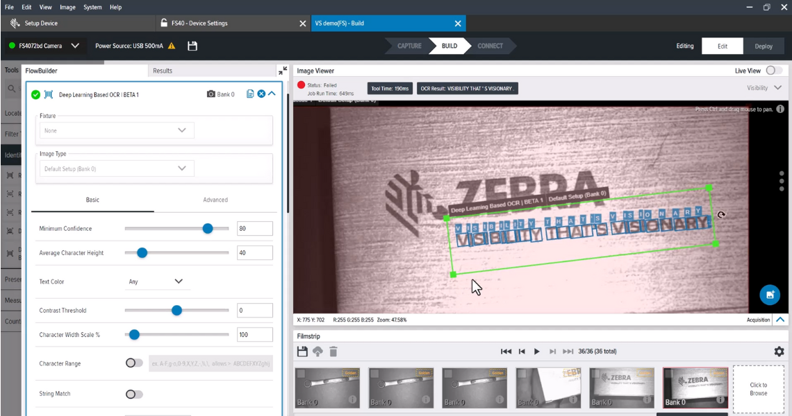Click the Deploy button

point(764,46)
